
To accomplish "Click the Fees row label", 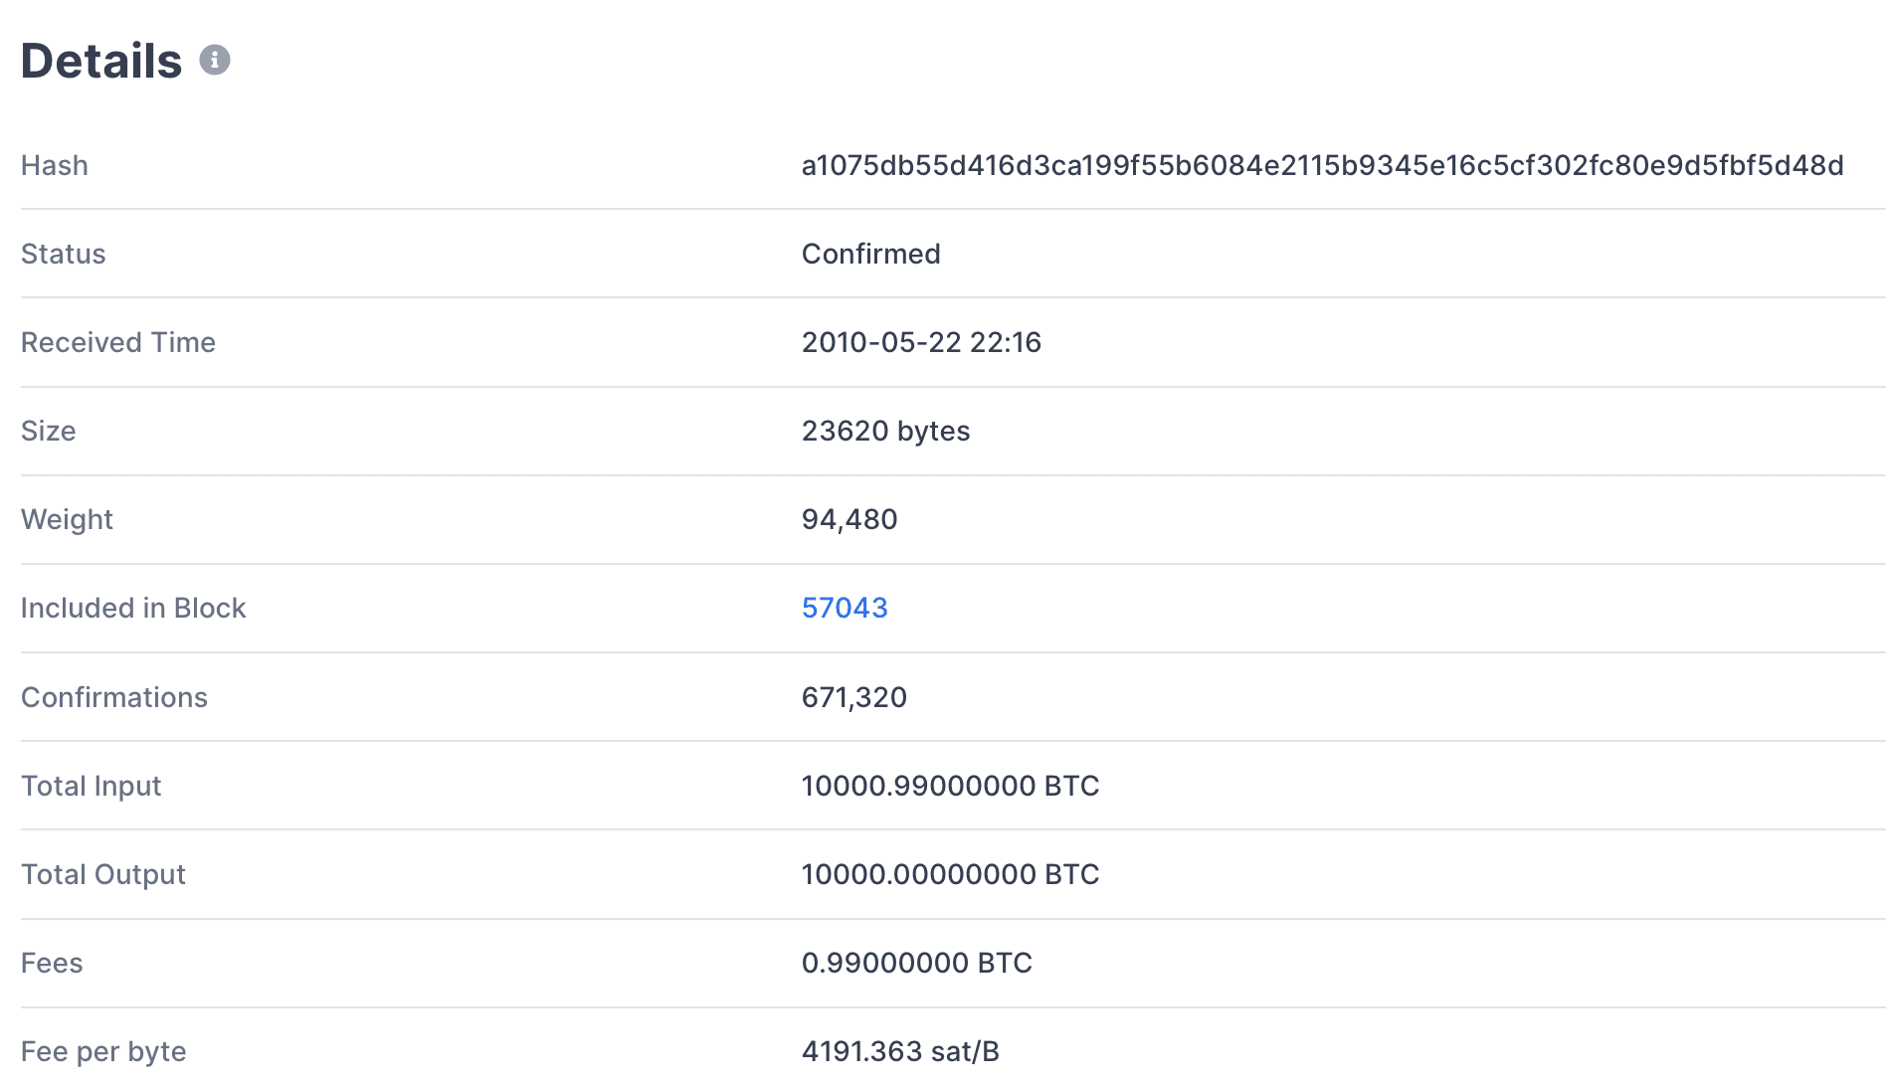I will (51, 962).
